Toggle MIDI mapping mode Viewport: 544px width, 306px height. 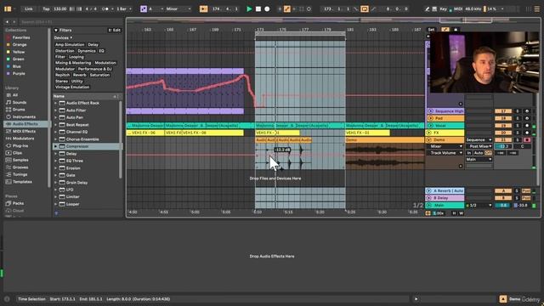coord(458,9)
